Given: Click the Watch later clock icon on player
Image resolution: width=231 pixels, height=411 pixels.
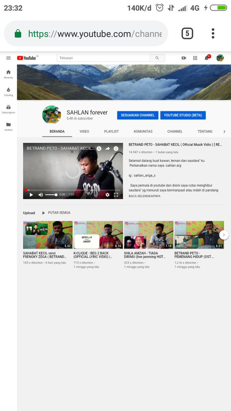Looking at the screenshot, I should [x=99, y=148].
